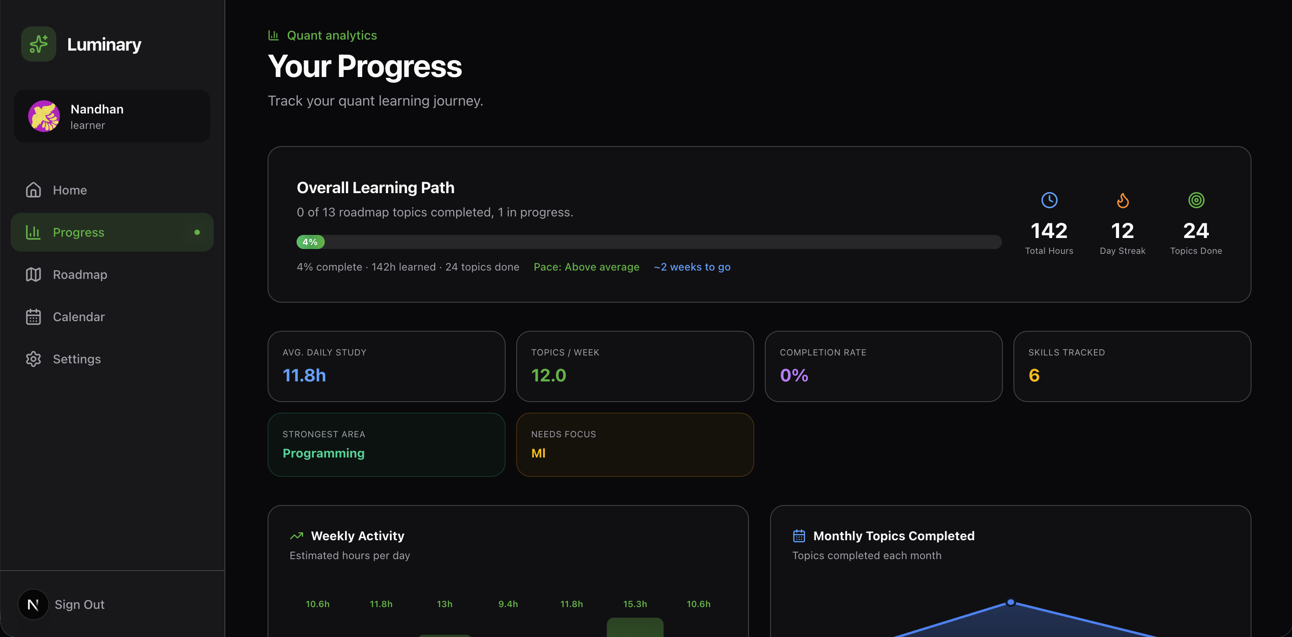
Task: Click Nandhan's profile avatar picture
Action: [x=44, y=117]
